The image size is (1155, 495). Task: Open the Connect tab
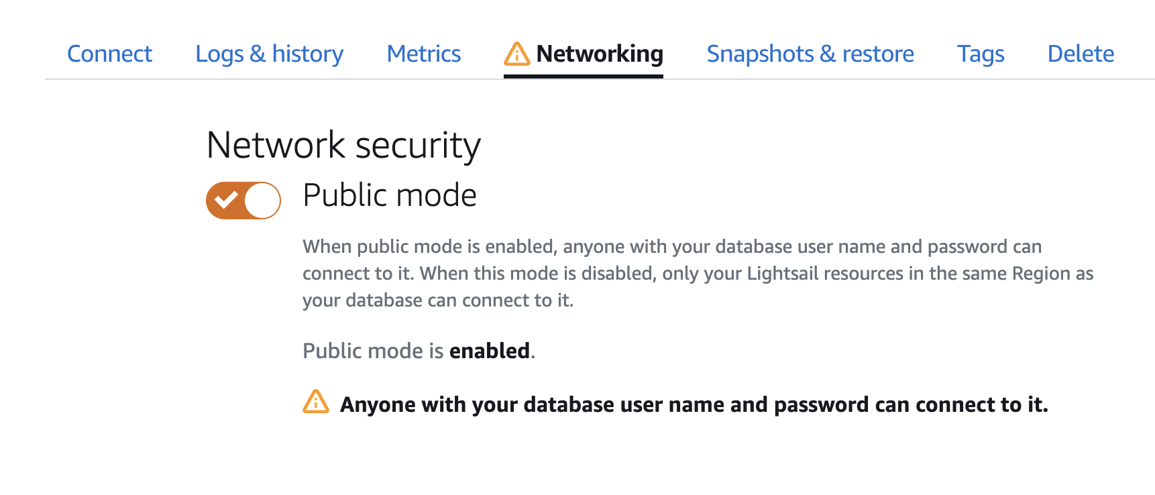(x=109, y=54)
